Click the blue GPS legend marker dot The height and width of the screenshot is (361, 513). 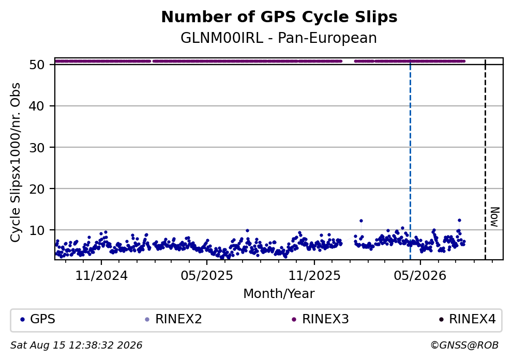[x=22, y=320]
